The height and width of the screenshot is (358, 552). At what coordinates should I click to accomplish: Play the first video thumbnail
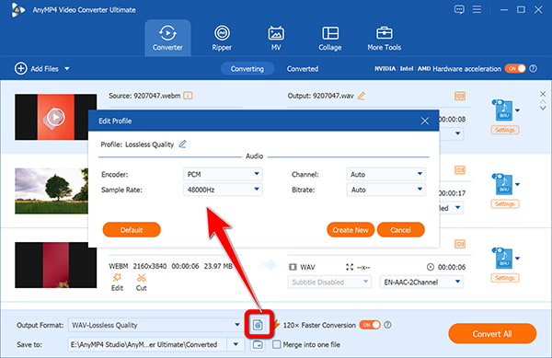coord(55,117)
